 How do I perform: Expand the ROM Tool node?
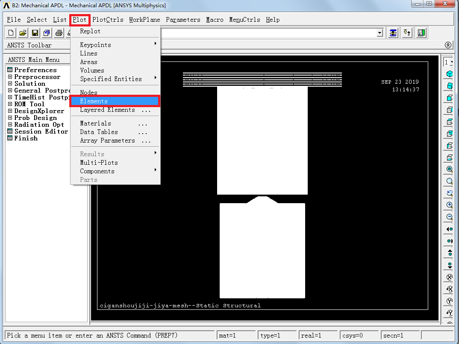click(10, 104)
